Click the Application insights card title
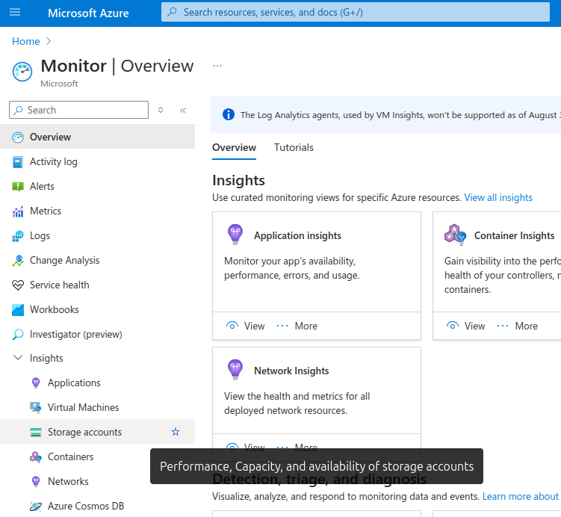Screen dimensions: 561x517 coord(297,235)
